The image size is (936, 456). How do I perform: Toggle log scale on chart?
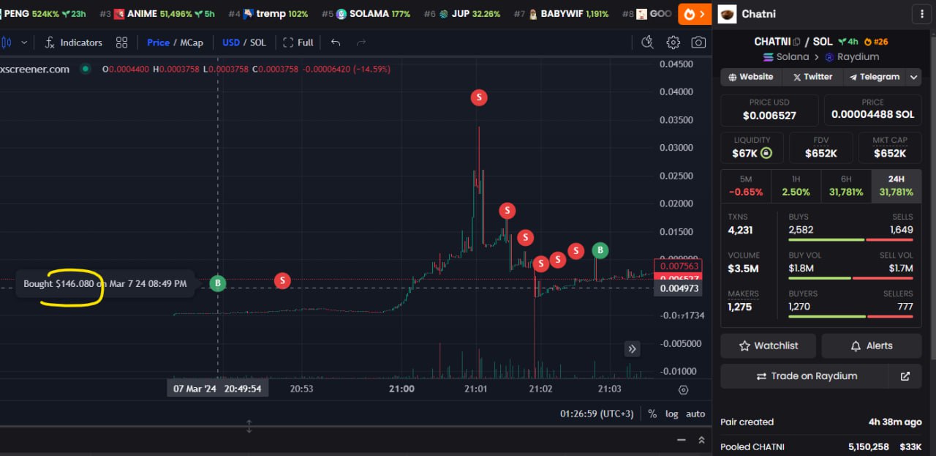672,414
